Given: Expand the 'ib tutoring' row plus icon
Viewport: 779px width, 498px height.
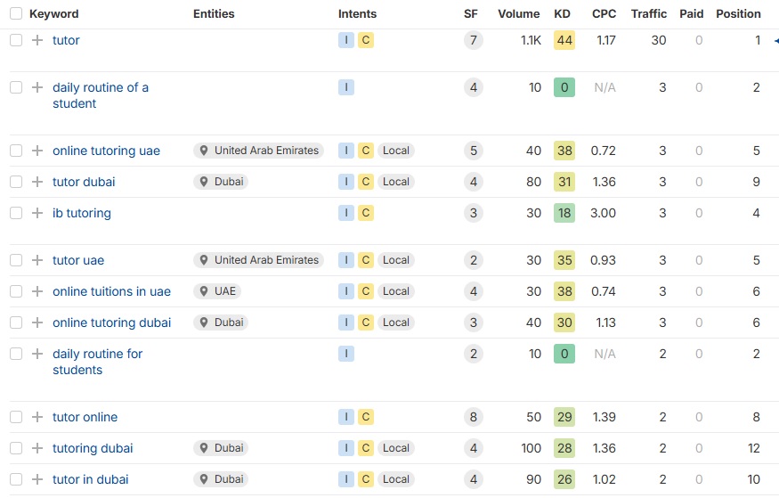Looking at the screenshot, I should [37, 213].
